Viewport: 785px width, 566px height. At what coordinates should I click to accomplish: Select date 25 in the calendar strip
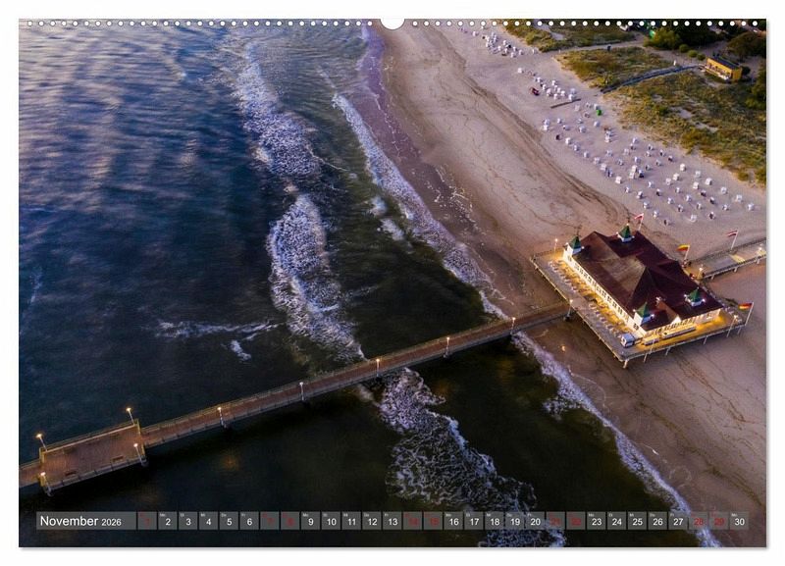point(637,522)
